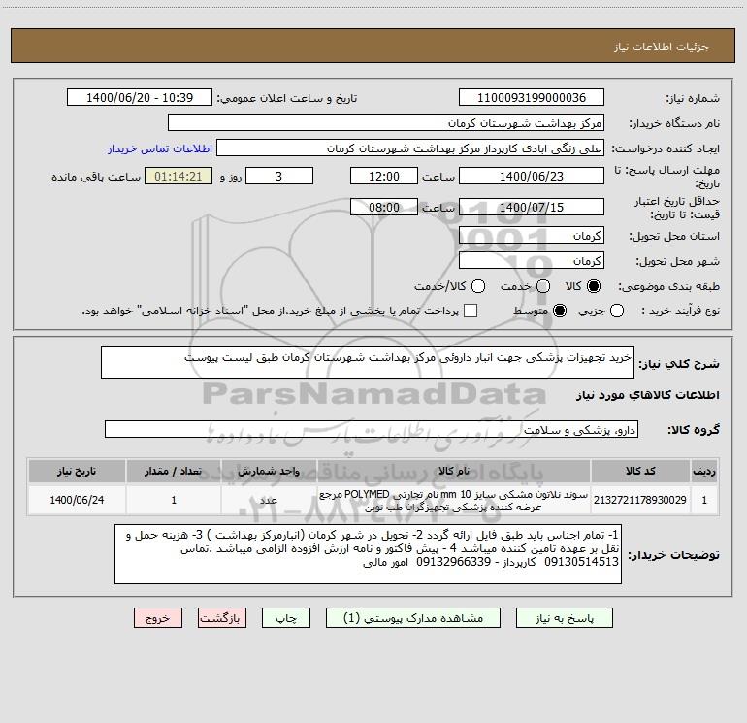Click the ردیف column header
Image resolution: width=747 pixels, height=723 pixels.
[704, 471]
